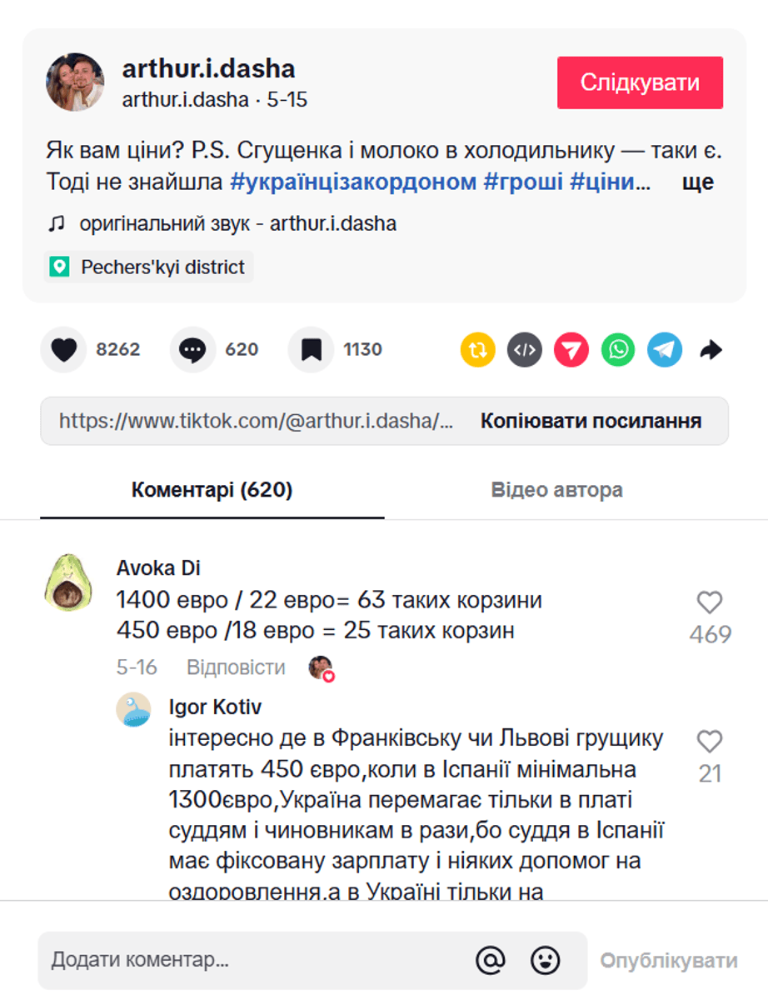Click the 'Слідкувати' follow button
The image size is (768, 1000).
[640, 82]
